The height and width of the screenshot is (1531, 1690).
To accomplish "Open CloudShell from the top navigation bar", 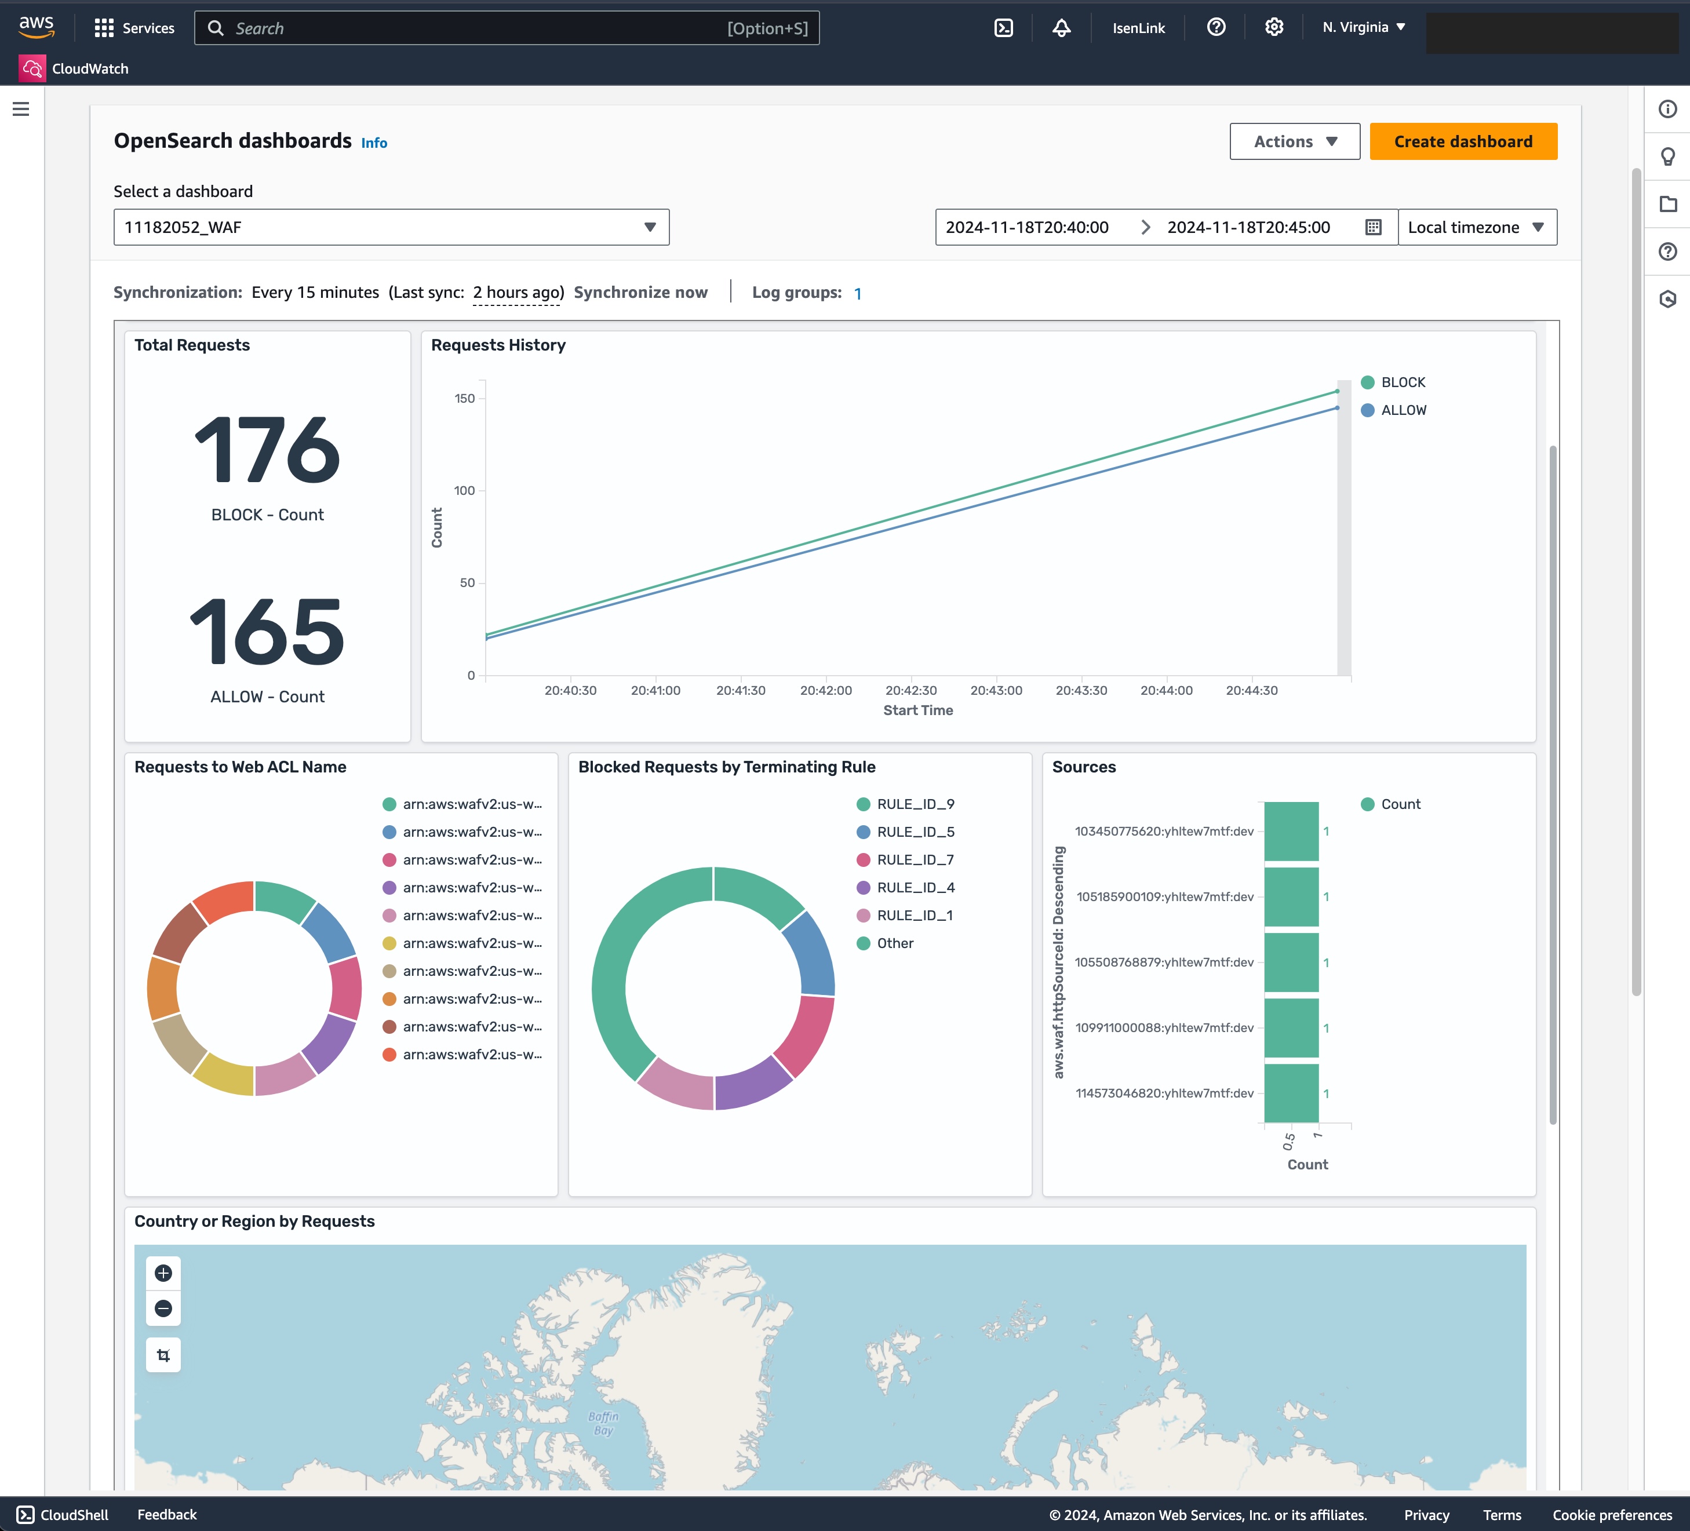I will 1003,27.
